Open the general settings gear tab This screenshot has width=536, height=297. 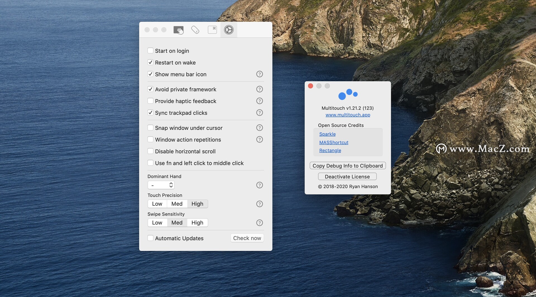click(229, 30)
